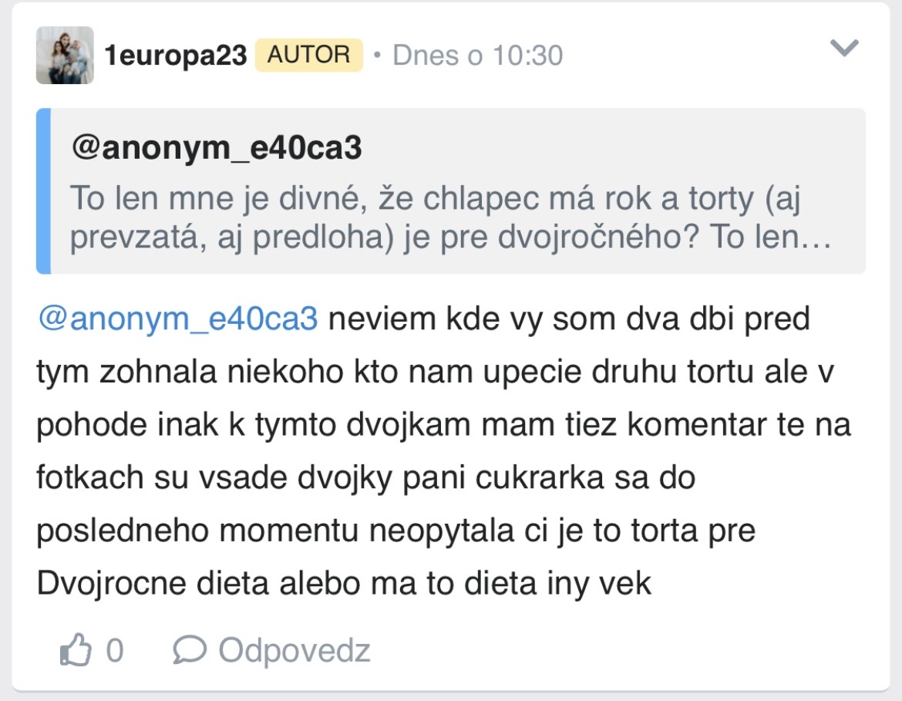The width and height of the screenshot is (902, 701).
Task: Open the comment options chevron menu
Action: tap(843, 49)
